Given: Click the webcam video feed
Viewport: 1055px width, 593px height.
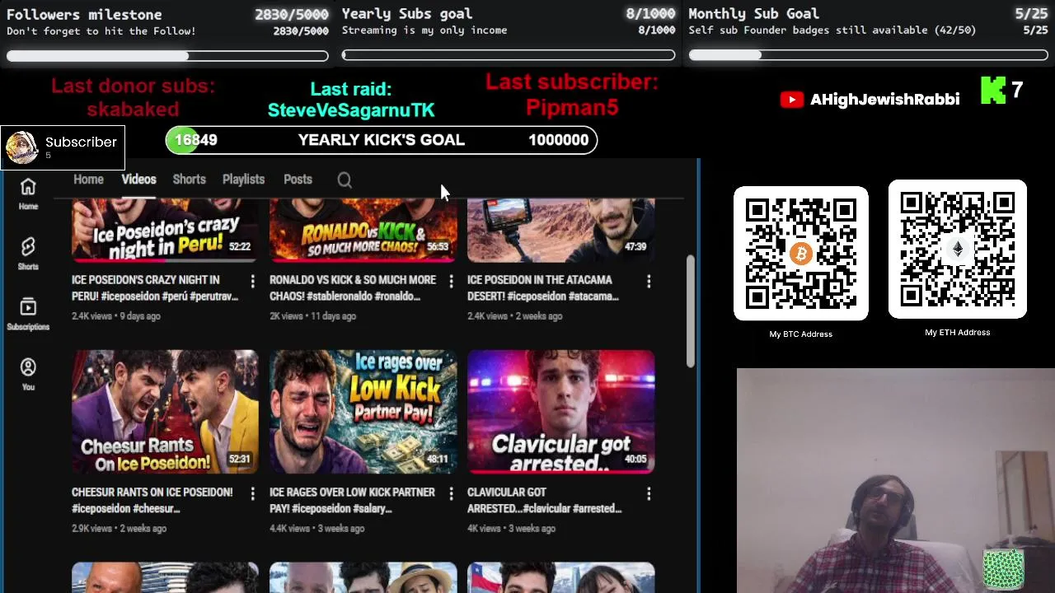Looking at the screenshot, I should 895,480.
